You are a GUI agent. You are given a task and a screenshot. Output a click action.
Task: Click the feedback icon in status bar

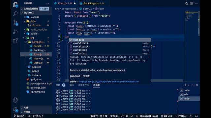[x=191, y=116]
